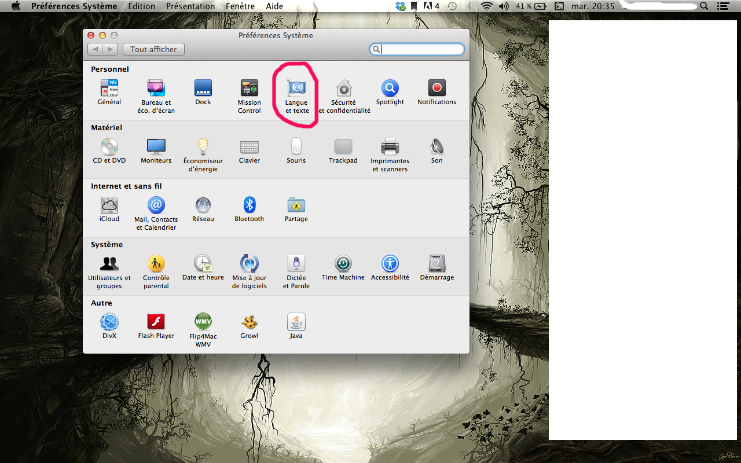Open CD et DVD preferences

(x=109, y=151)
